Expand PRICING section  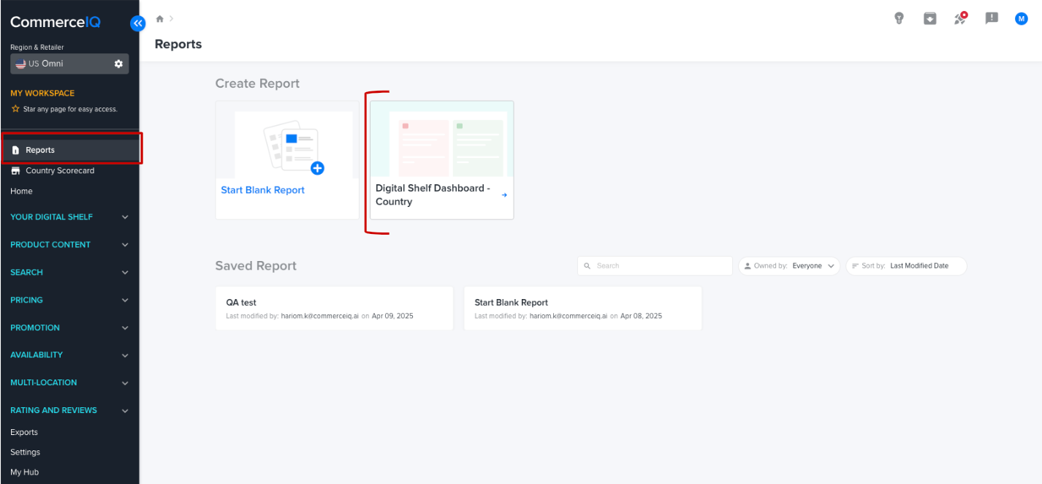[x=69, y=300]
